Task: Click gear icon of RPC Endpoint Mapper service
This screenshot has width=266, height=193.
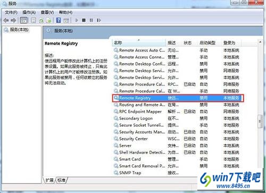Action: (116, 111)
